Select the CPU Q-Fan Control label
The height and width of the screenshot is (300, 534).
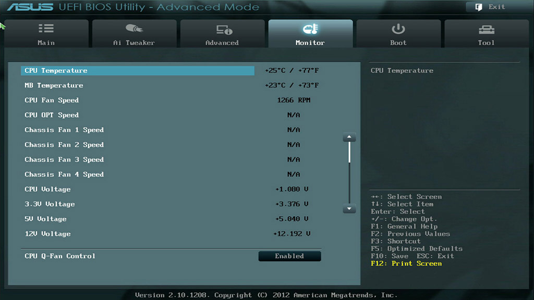point(60,256)
